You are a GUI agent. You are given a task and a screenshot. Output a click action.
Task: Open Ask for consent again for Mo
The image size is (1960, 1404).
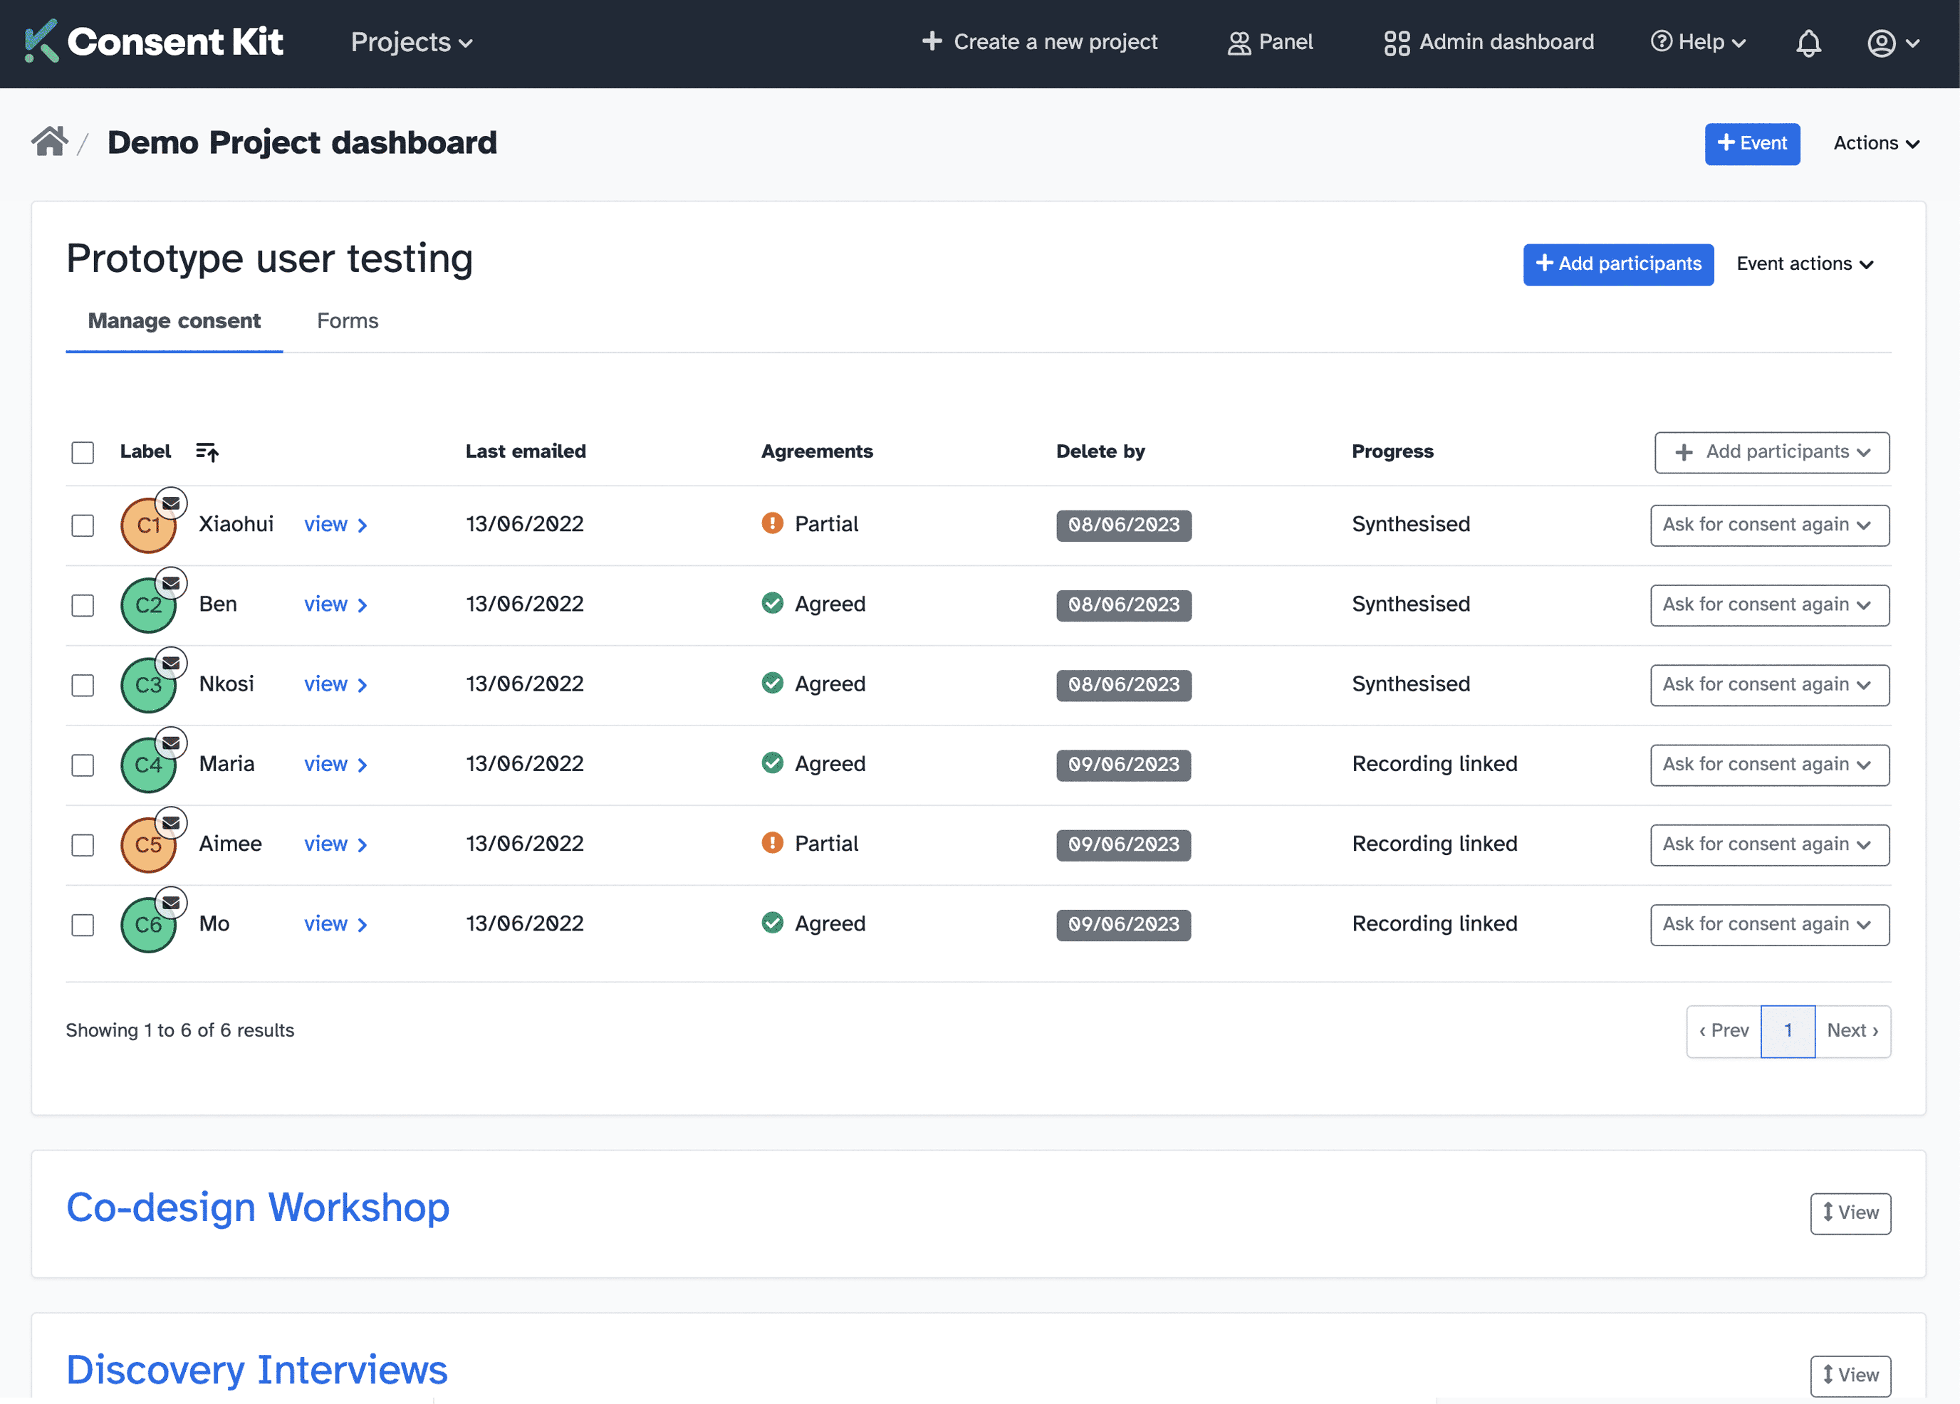(1768, 923)
